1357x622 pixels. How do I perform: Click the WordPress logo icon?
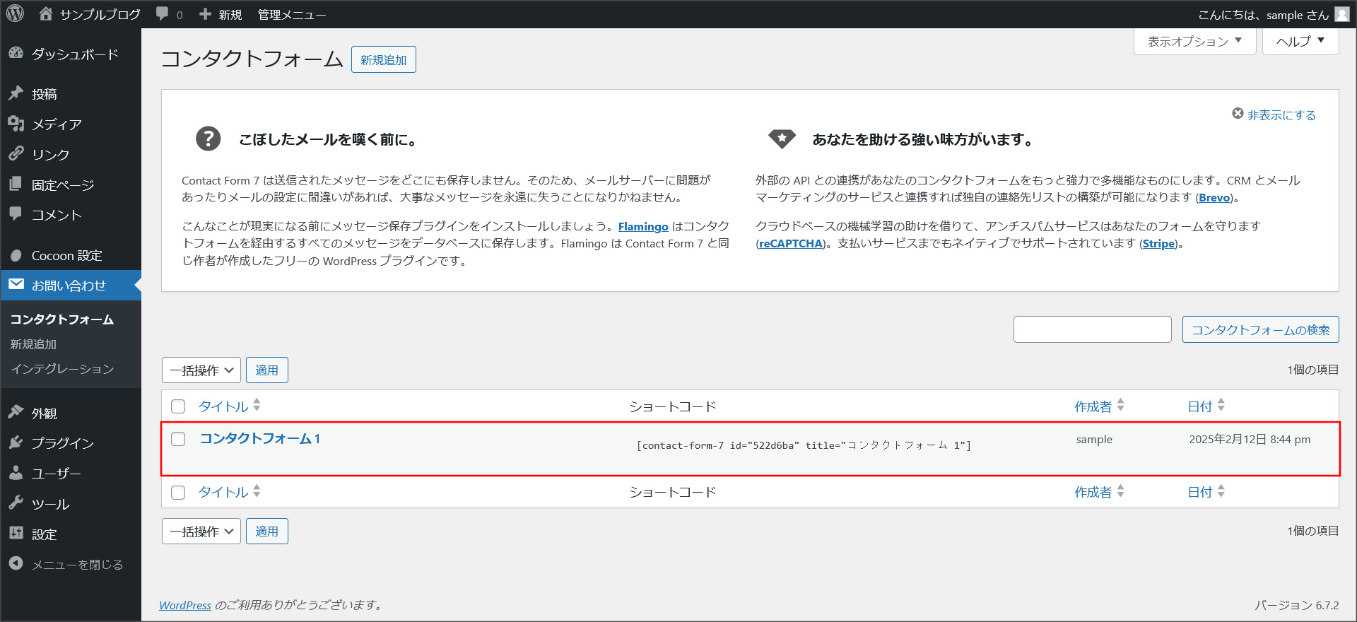pyautogui.click(x=15, y=13)
